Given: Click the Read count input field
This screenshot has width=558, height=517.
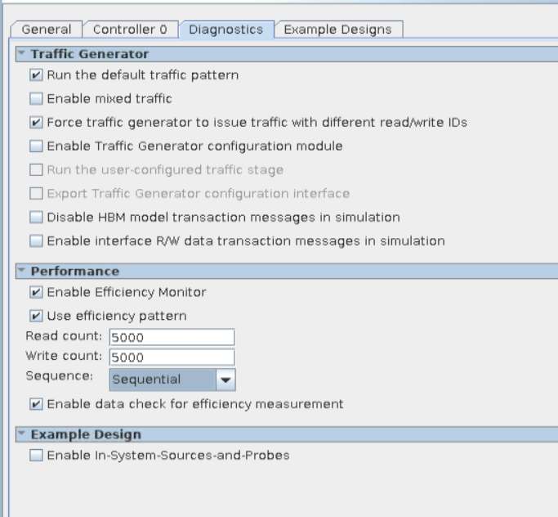Looking at the screenshot, I should 171,338.
